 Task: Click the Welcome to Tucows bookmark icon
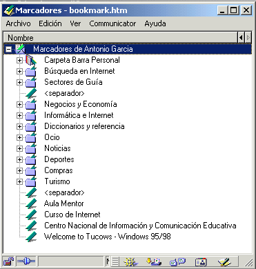coord(31,237)
